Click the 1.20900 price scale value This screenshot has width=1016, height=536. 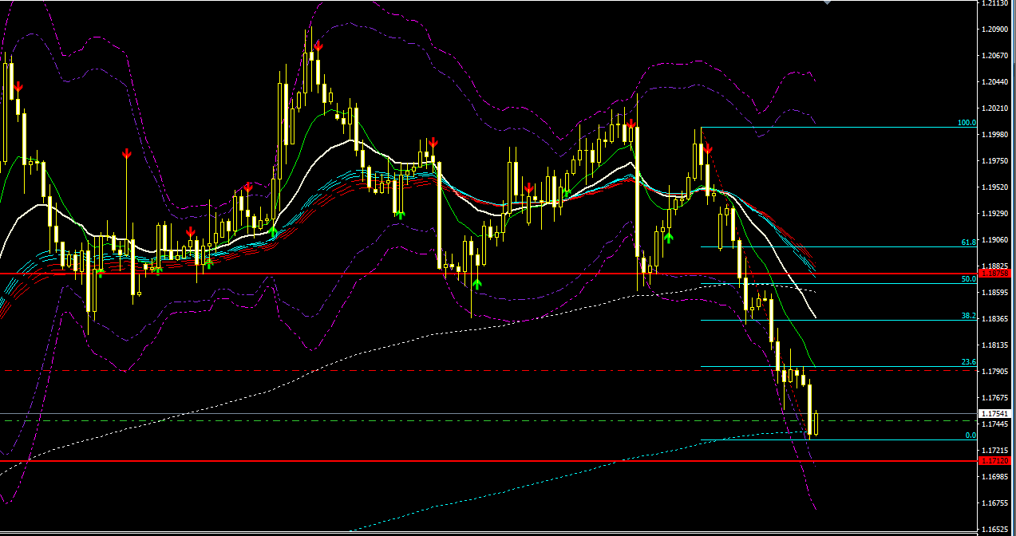[x=994, y=30]
